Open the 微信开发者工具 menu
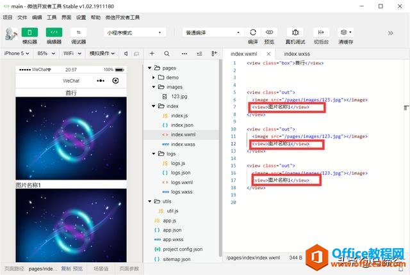Viewport: 410px width, 275px height. pos(122,17)
